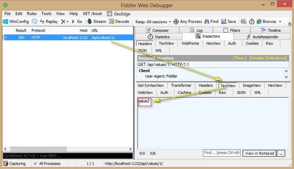
Task: Sort sessions by the Result column
Action: 21,30
